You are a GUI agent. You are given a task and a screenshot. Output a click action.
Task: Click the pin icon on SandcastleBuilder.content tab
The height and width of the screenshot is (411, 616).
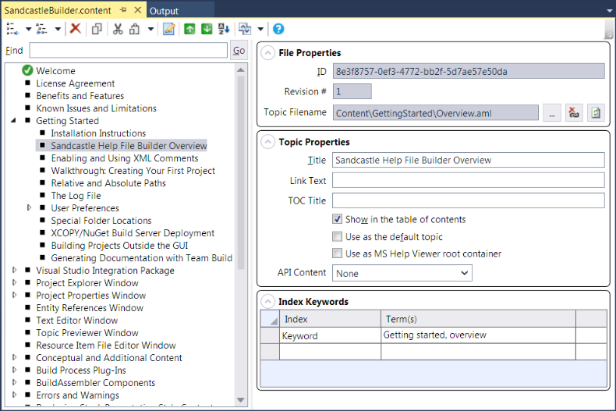[123, 10]
